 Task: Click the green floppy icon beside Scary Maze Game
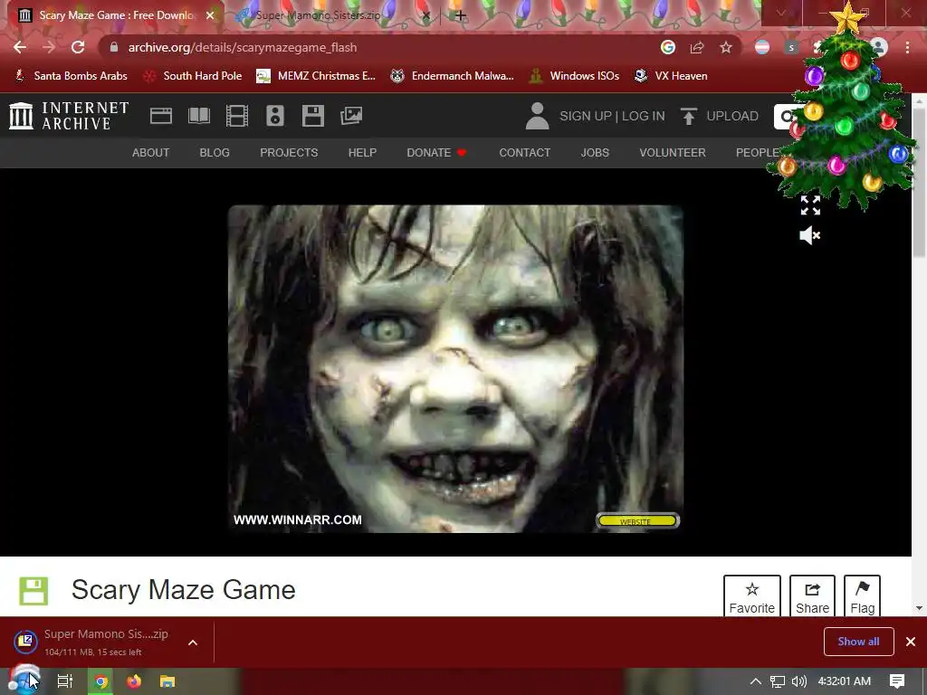click(33, 590)
